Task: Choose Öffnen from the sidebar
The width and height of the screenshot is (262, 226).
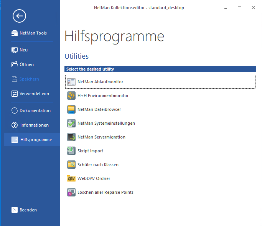Action: [26, 64]
